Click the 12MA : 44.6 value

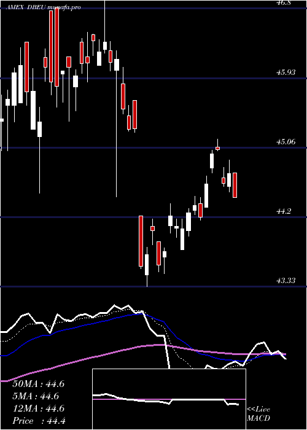tap(38, 408)
